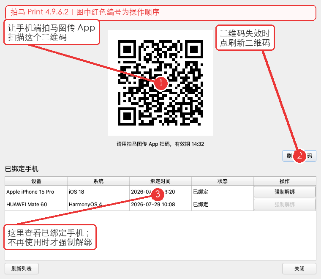Image resolution: width=321 pixels, height=279 pixels.
Task: Click the 刷新列表 button
Action: (22, 268)
